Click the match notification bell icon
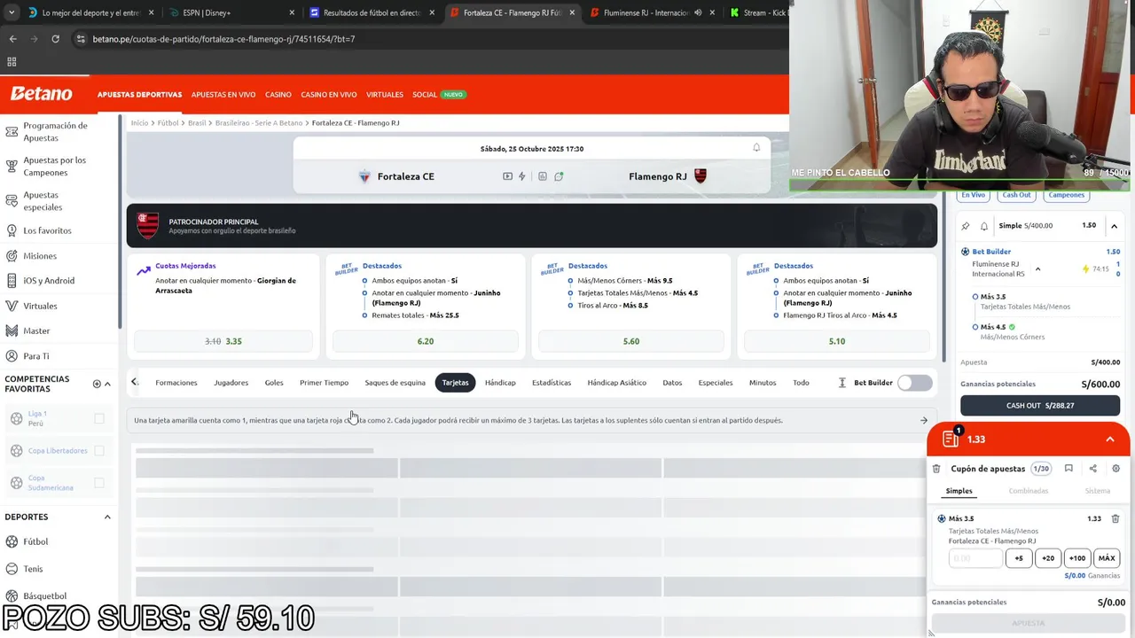The width and height of the screenshot is (1135, 638). [756, 148]
